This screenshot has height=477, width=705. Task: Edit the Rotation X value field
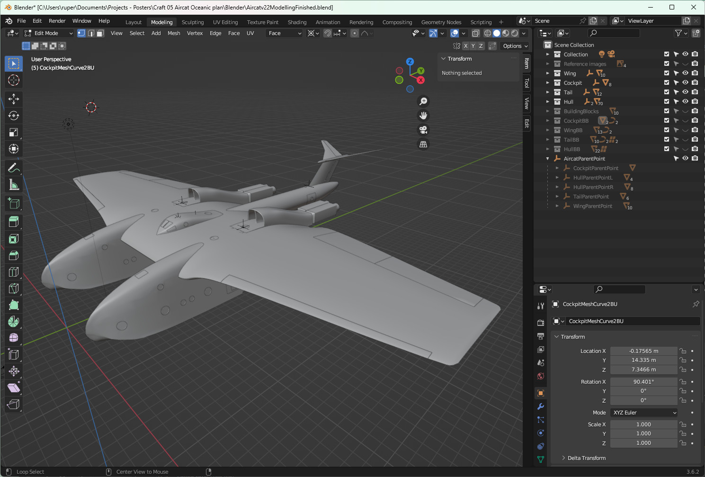[643, 382]
